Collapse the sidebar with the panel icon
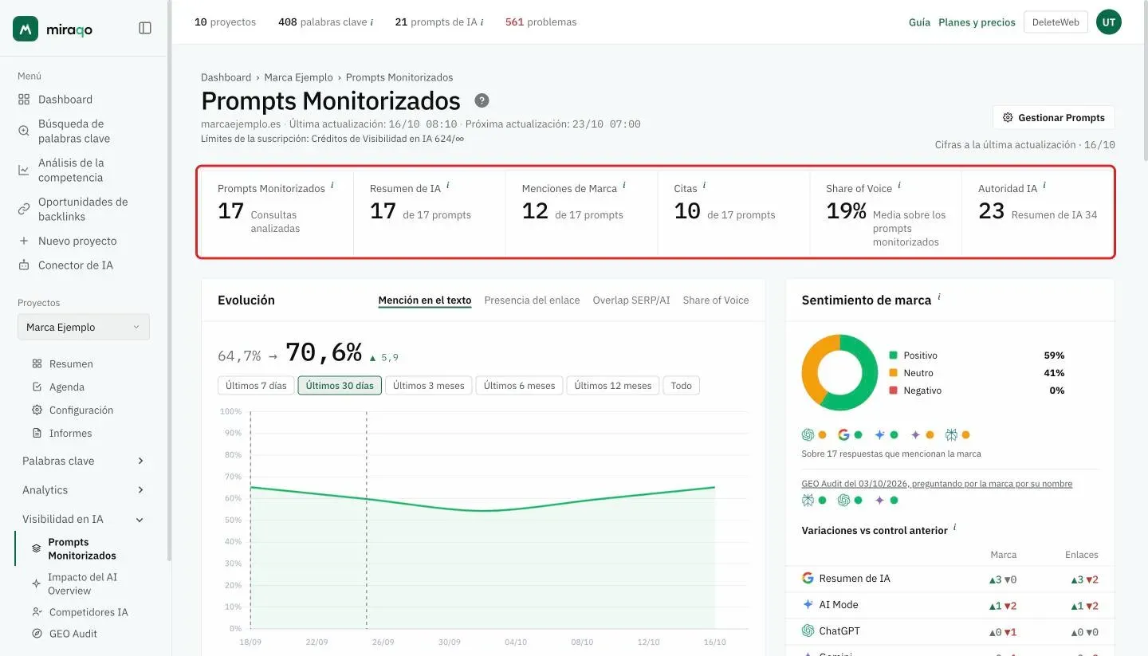 click(x=145, y=28)
